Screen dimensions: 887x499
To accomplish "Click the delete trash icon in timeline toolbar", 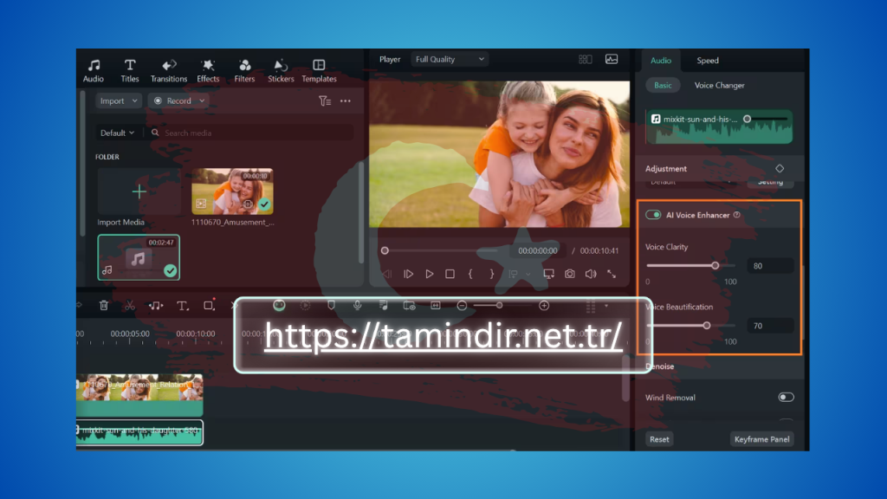I will 104,306.
